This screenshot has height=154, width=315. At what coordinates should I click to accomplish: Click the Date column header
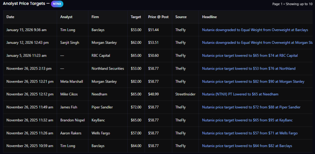click(10, 17)
